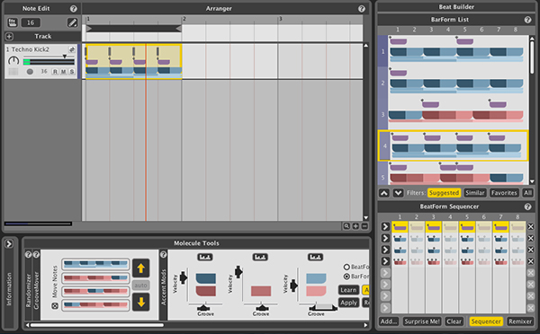Open Arranger panel help icon
Screen dimensions: 540x334
[x=361, y=9]
